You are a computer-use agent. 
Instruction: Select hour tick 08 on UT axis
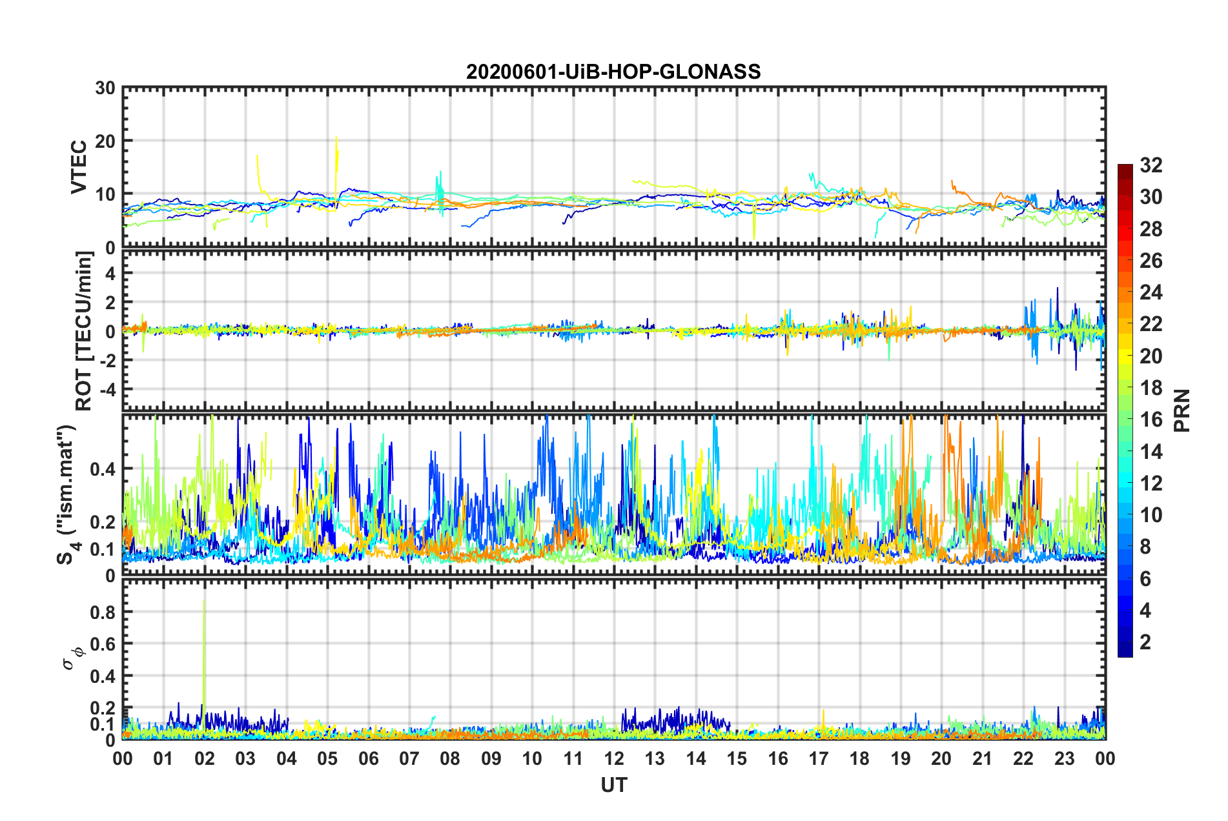point(450,758)
